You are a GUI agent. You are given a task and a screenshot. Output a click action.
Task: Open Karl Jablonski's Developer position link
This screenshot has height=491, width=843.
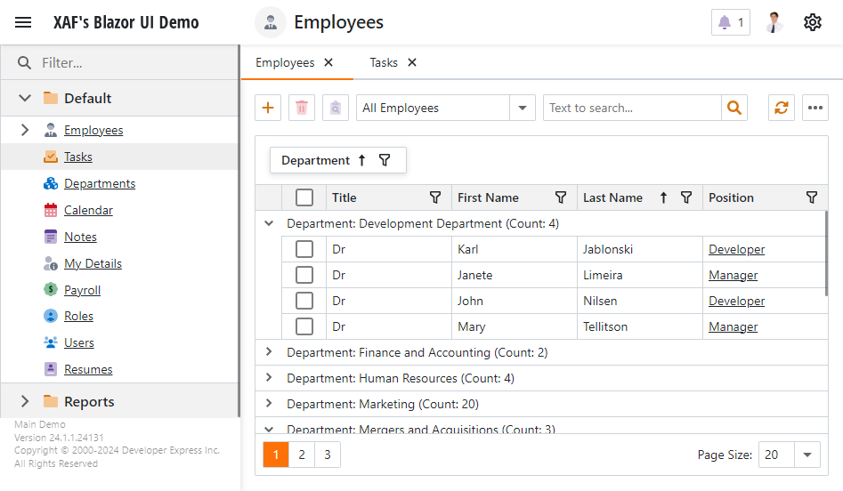coord(736,249)
